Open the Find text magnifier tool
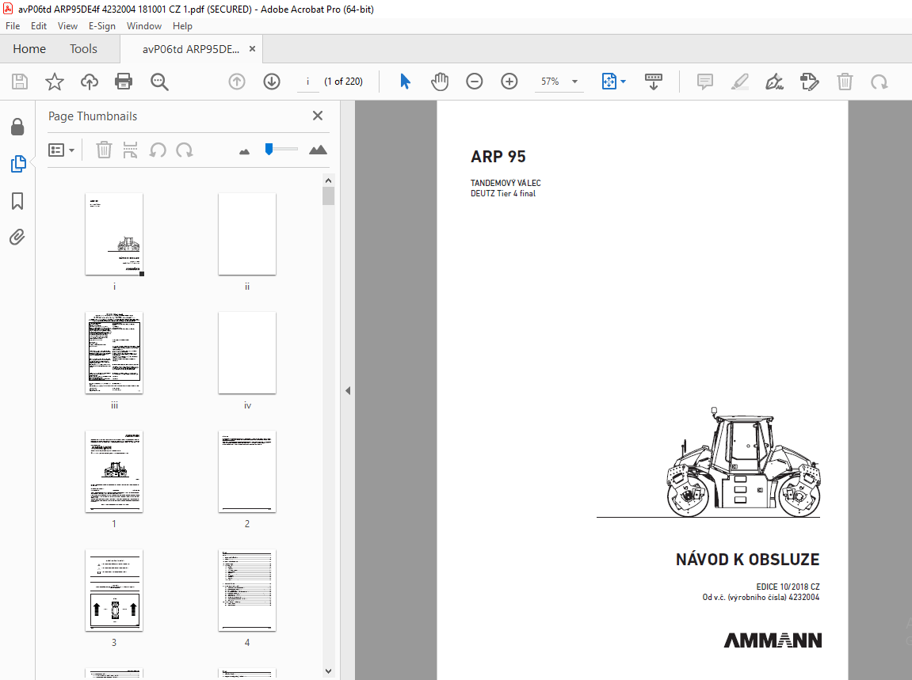This screenshot has width=912, height=680. pyautogui.click(x=159, y=82)
